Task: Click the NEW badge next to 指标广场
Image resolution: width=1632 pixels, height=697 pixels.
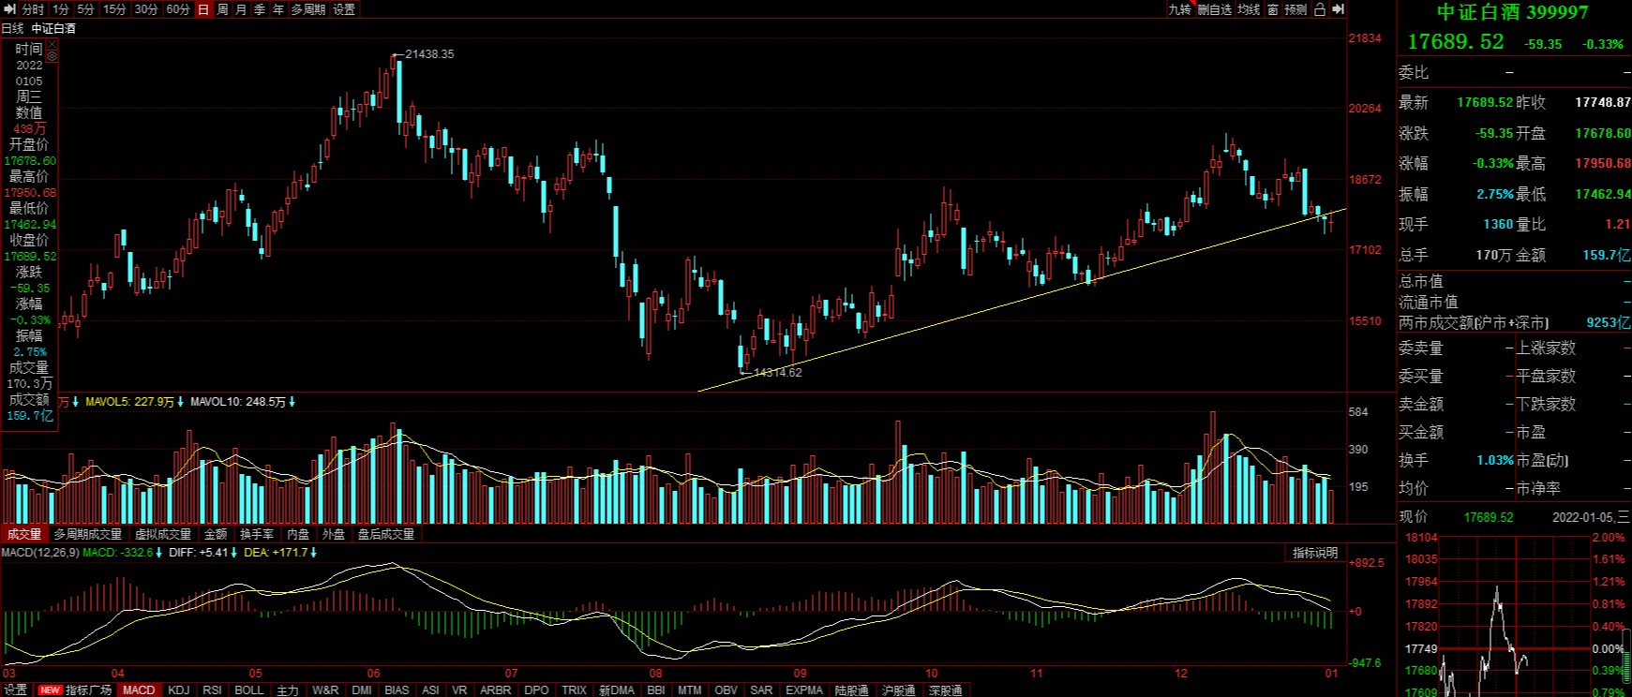Action: tap(50, 690)
